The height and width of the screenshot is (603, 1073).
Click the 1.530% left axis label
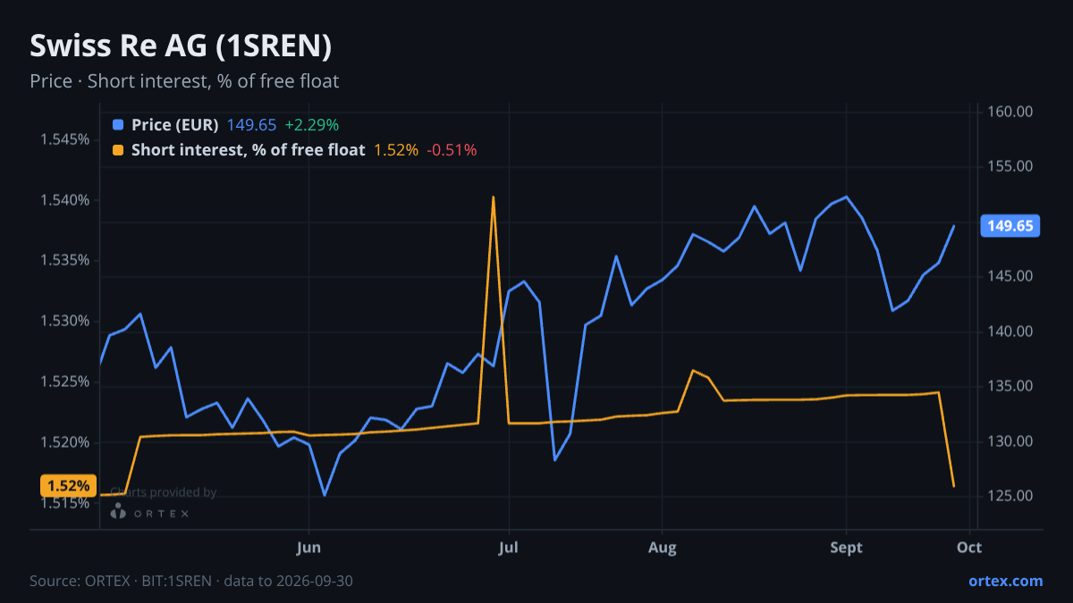pyautogui.click(x=65, y=321)
